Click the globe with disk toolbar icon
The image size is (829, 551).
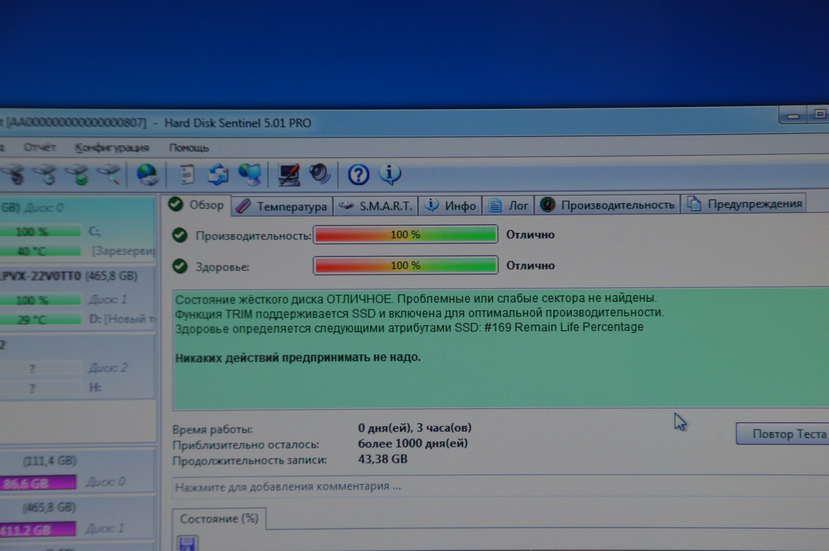pos(148,174)
